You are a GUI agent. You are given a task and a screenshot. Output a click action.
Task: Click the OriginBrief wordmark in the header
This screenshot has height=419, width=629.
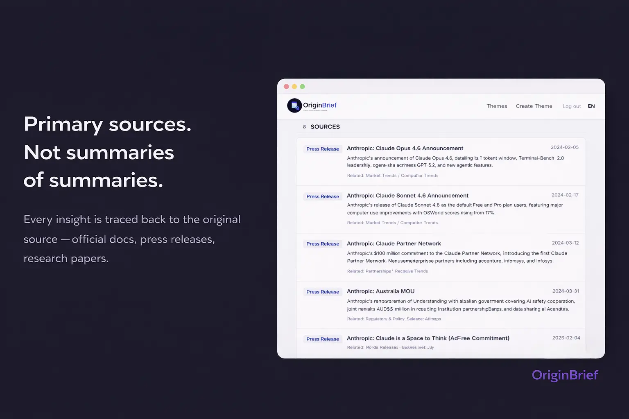tap(320, 105)
